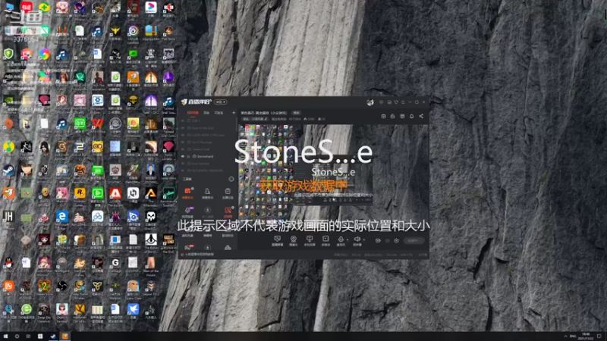
Task: Switch to the orange live companion taskbar icon
Action: click(x=65, y=336)
